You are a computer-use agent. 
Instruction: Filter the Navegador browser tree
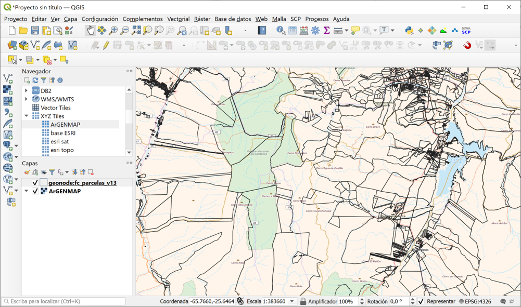coord(44,80)
